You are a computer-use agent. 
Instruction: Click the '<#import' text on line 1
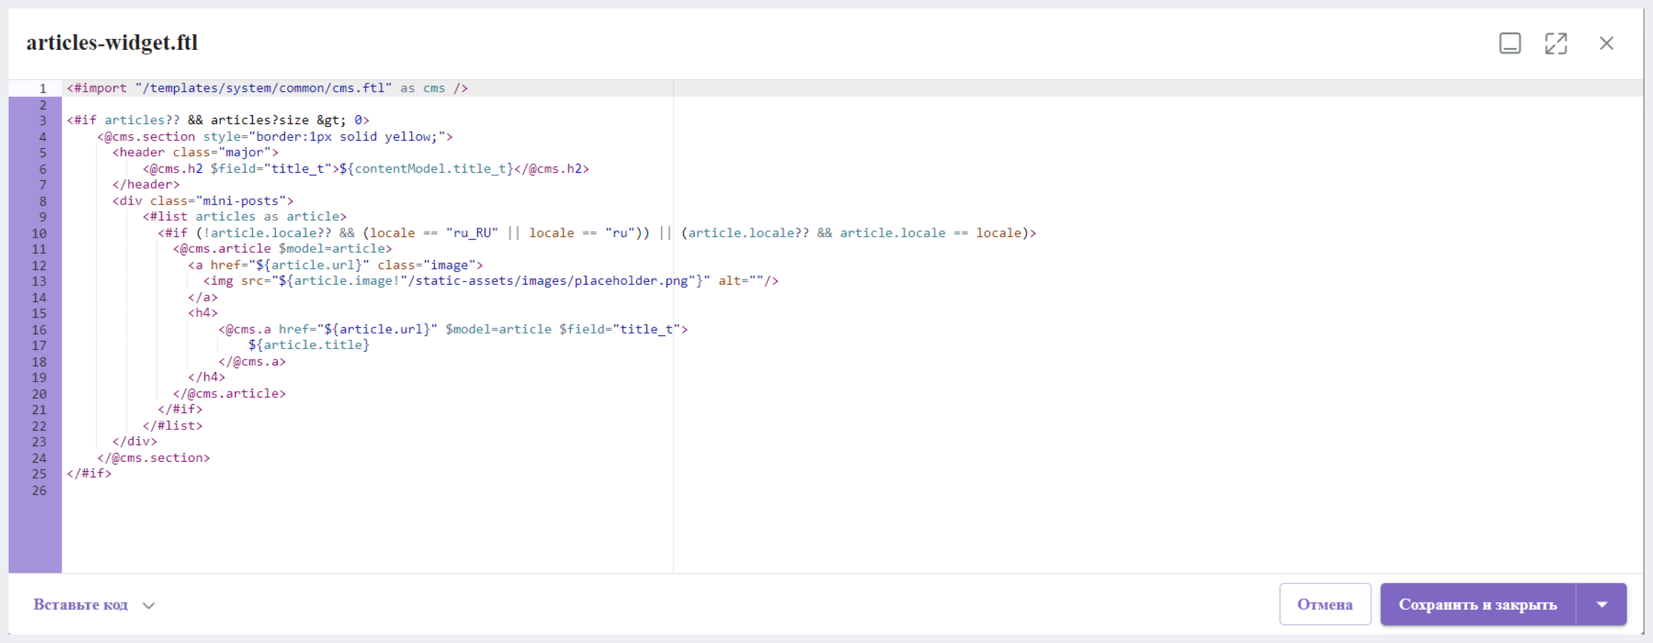coord(97,88)
